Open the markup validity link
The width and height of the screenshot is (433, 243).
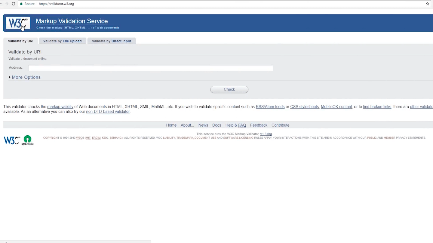60,107
